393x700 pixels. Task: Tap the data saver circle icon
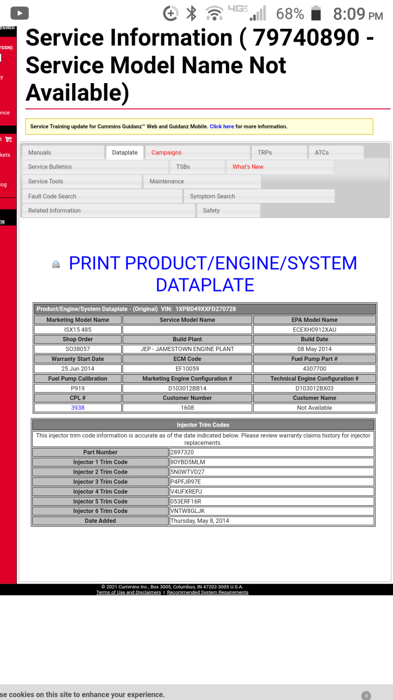(171, 13)
